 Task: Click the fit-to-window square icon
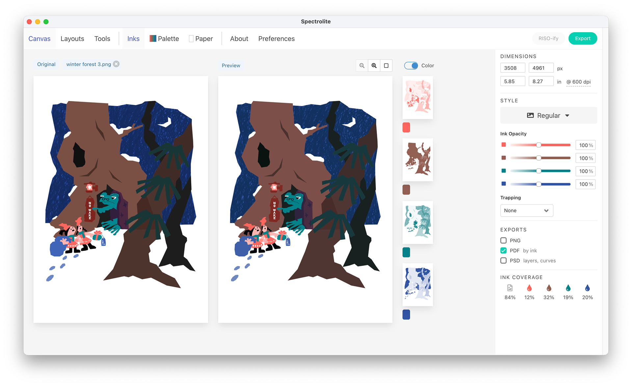[x=386, y=65]
